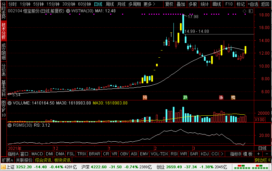Open 板块资讯 tab
Screen dimensions: 272x171
[62, 160]
